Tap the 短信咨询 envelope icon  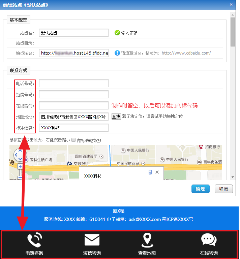click(92, 240)
